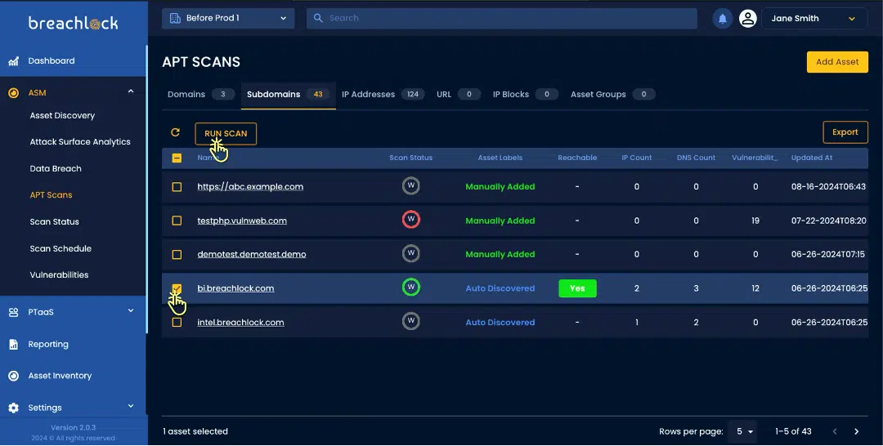
Task: Open Scan Schedule in sidebar
Action: coord(61,248)
